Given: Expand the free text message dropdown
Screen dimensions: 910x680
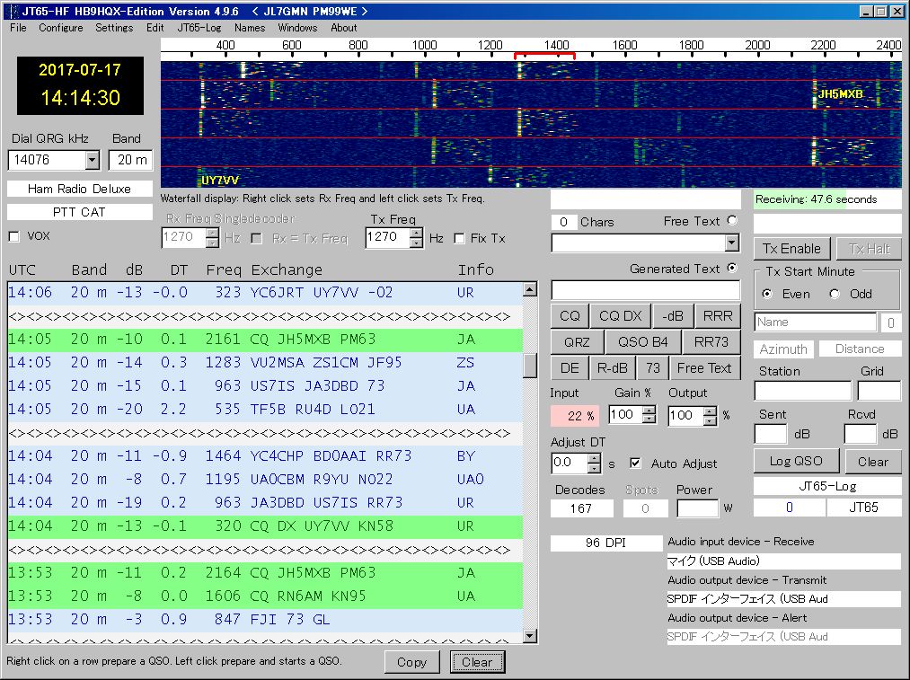Looking at the screenshot, I should click(732, 243).
